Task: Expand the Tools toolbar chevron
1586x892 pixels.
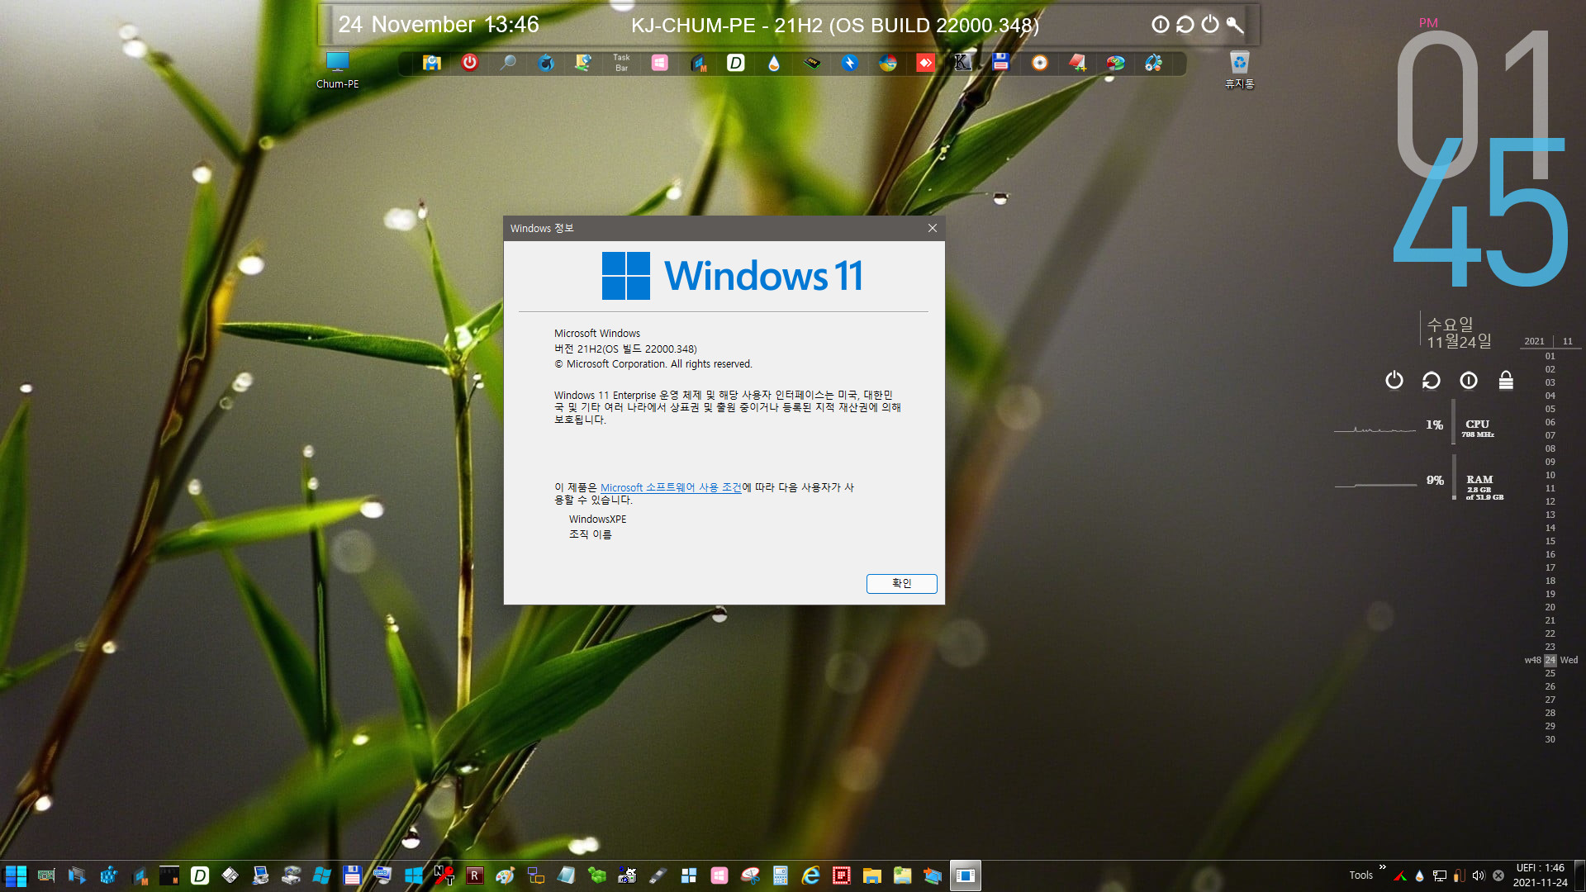Action: (1382, 867)
